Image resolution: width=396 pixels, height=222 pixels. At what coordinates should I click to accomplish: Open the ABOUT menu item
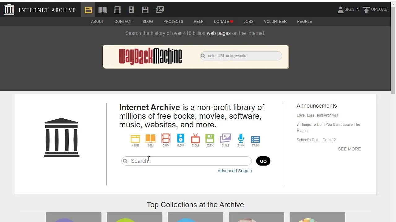click(97, 22)
